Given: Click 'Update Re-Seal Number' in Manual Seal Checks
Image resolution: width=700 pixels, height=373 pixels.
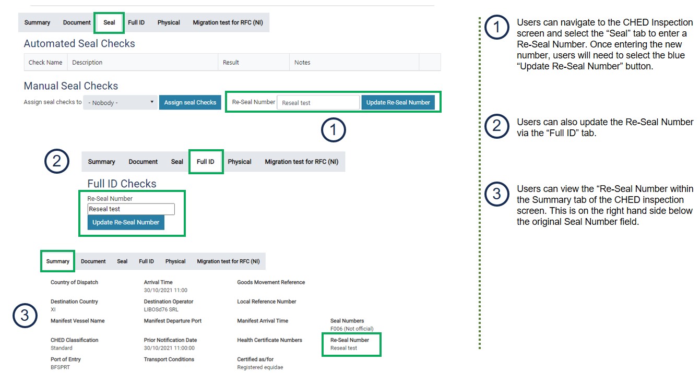Looking at the screenshot, I should pos(398,103).
